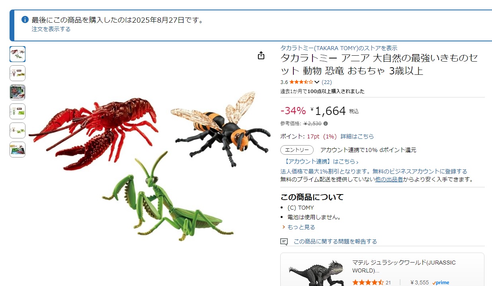Image resolution: width=492 pixels, height=286 pixels.
Task: Select the first product thumbnail
Action: pyautogui.click(x=18, y=54)
